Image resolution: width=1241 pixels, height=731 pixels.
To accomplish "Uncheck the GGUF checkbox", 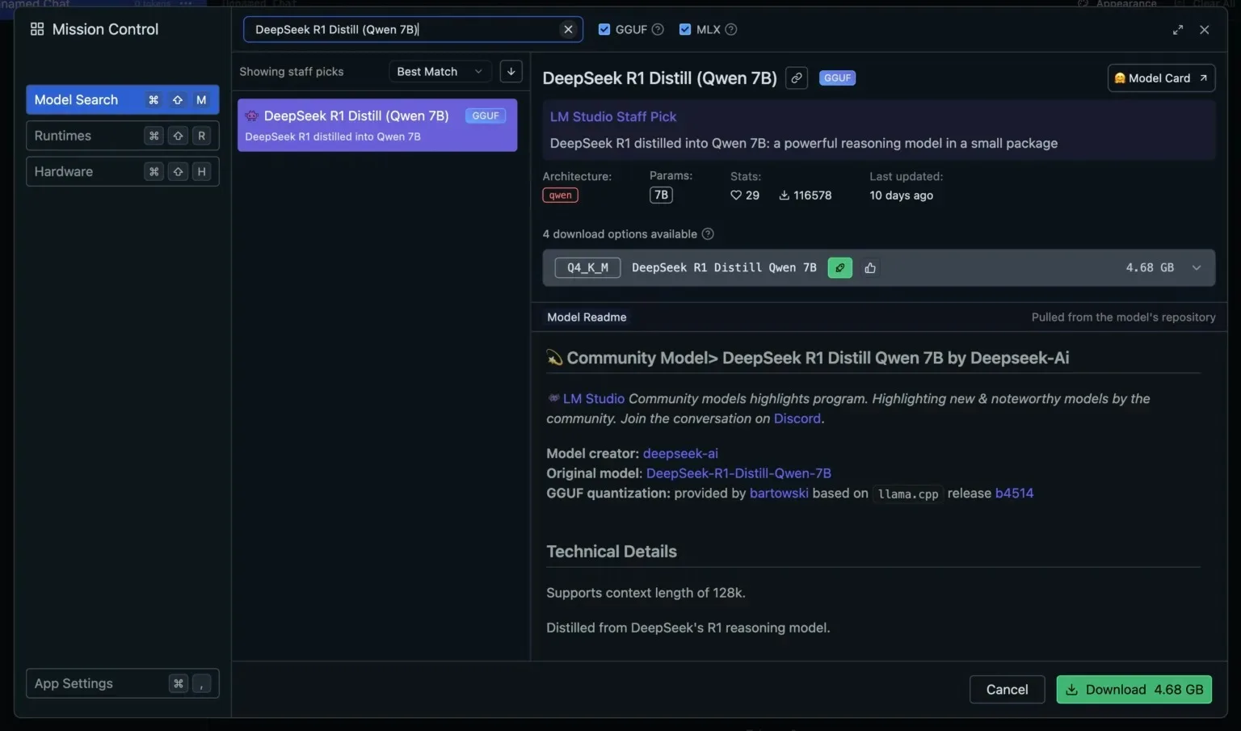I will pyautogui.click(x=604, y=30).
